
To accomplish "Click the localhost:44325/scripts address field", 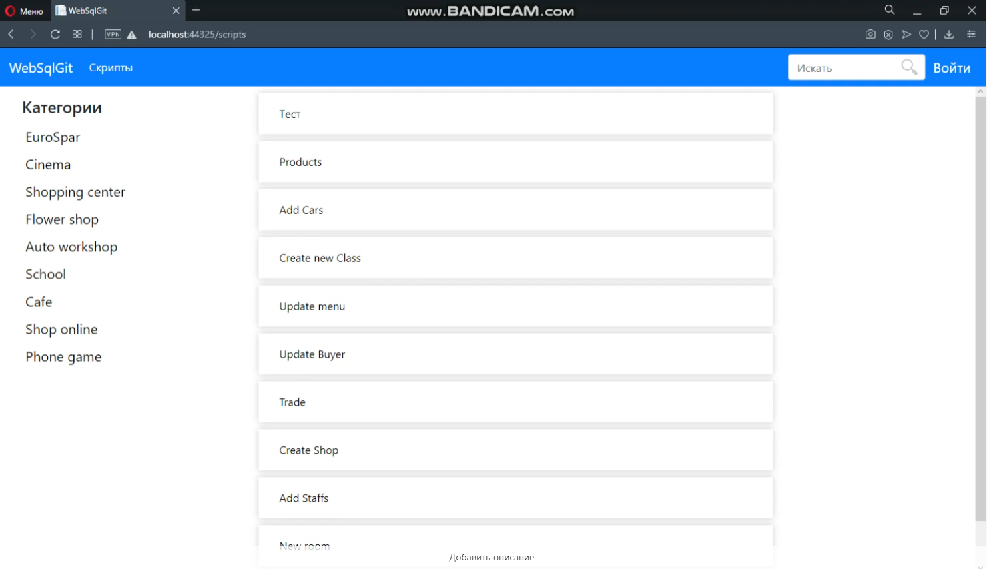I will coord(197,35).
